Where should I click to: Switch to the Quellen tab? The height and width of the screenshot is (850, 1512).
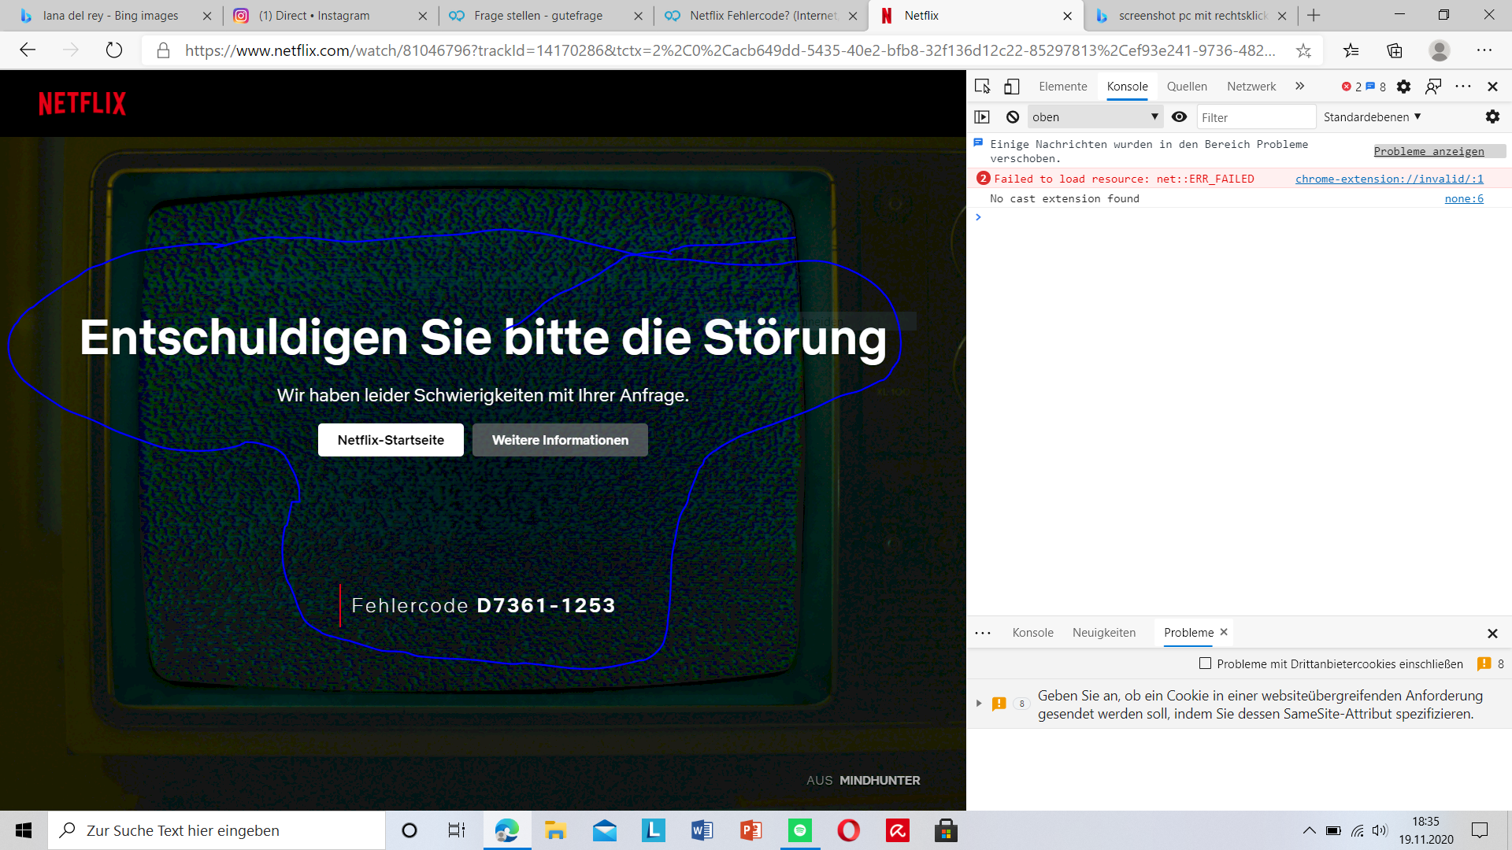[1187, 87]
